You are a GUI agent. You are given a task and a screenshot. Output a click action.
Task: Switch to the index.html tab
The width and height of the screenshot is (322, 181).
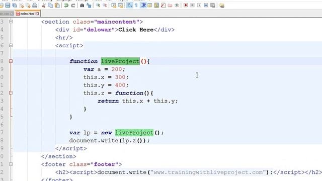[x=27, y=14]
